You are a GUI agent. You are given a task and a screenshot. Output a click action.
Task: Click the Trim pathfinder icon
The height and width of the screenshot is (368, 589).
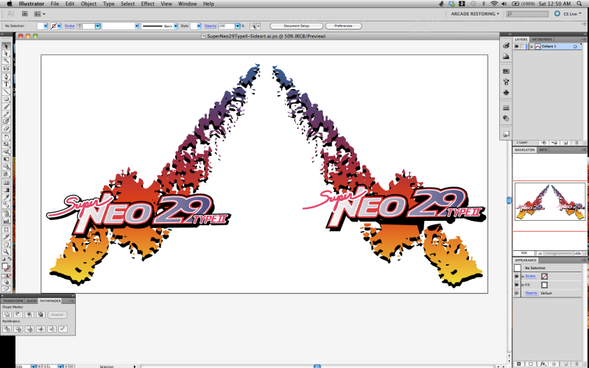18,329
